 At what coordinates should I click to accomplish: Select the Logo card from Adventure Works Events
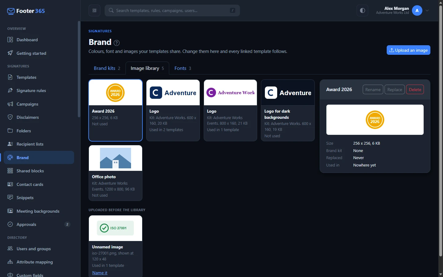pyautogui.click(x=230, y=110)
